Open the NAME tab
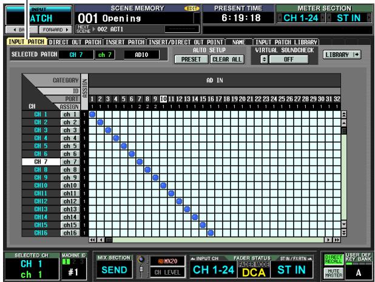Viewport: 375px width, 282px height. click(x=239, y=42)
